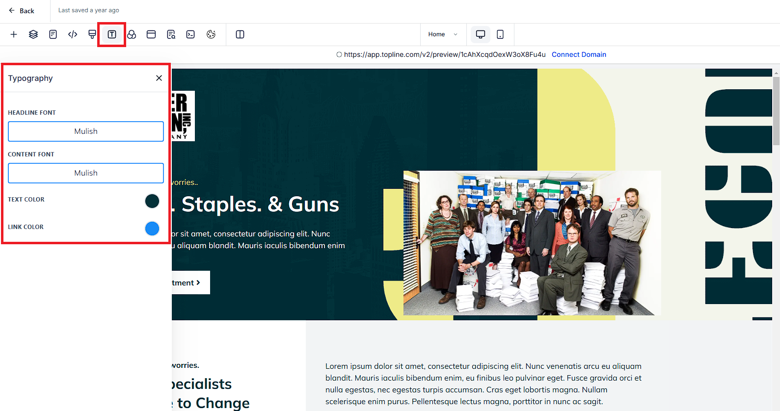Open the Layers panel icon
Viewport: 780px width, 411px height.
[33, 34]
